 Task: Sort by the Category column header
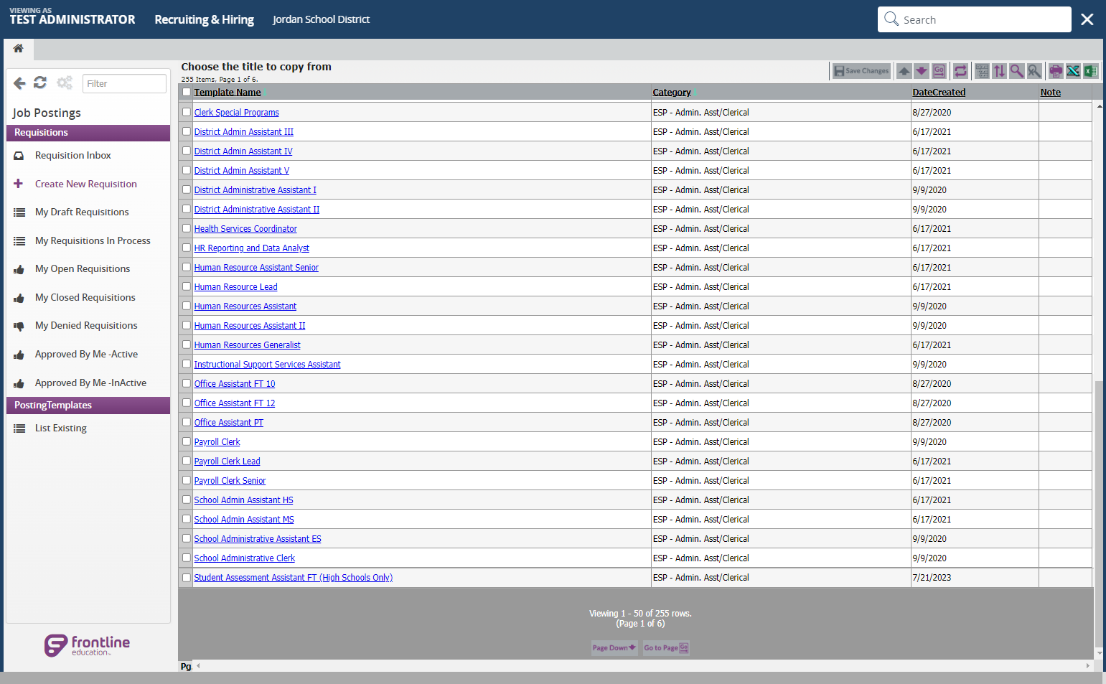coord(672,93)
